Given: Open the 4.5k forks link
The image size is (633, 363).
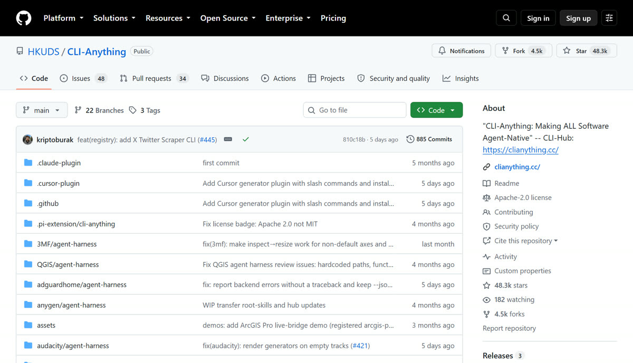Looking at the screenshot, I should pyautogui.click(x=509, y=314).
